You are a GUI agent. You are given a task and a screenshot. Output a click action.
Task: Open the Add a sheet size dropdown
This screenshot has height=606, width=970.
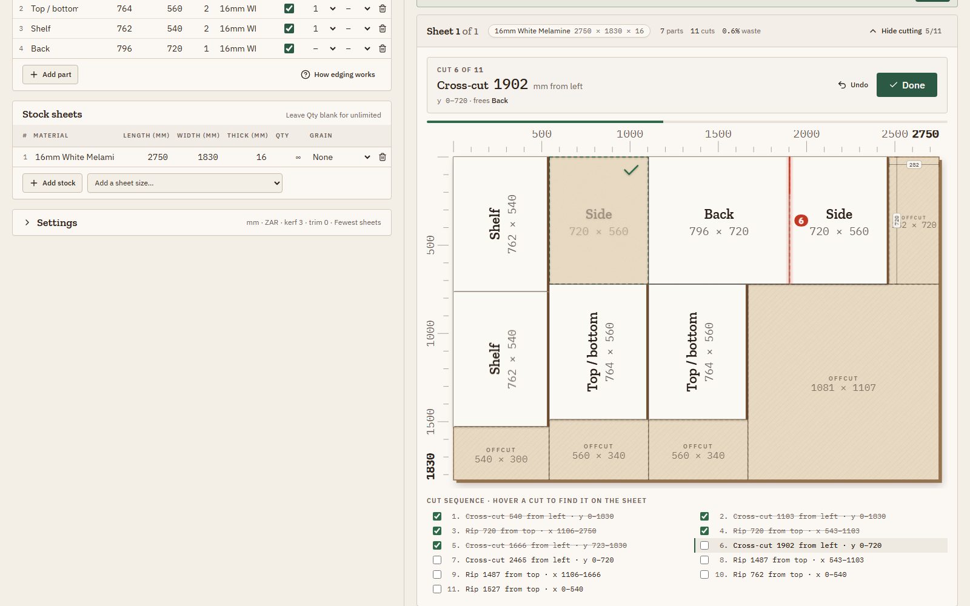click(185, 183)
